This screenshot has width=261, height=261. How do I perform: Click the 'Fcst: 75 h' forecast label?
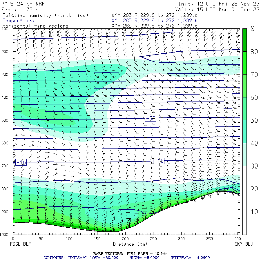pyautogui.click(x=20, y=10)
